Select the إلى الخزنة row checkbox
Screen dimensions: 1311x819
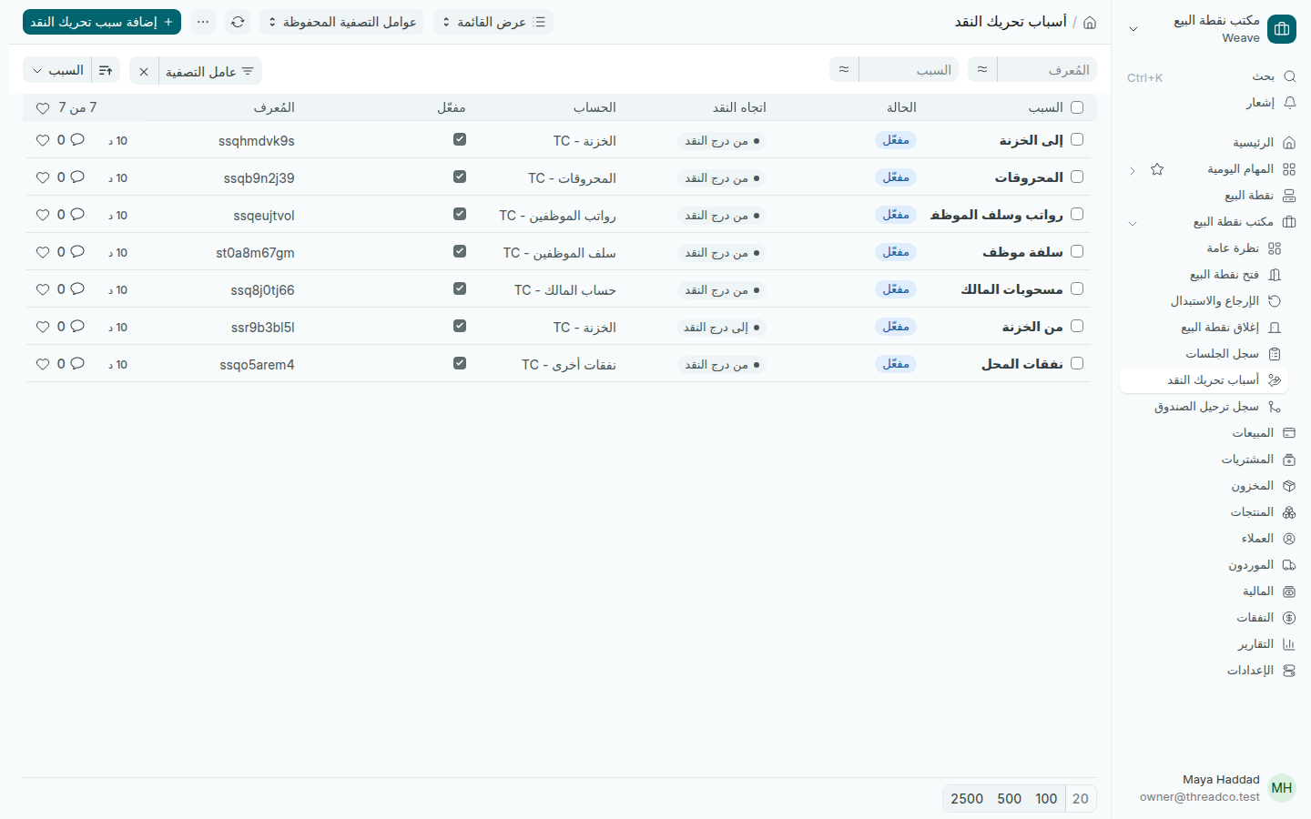1077,139
